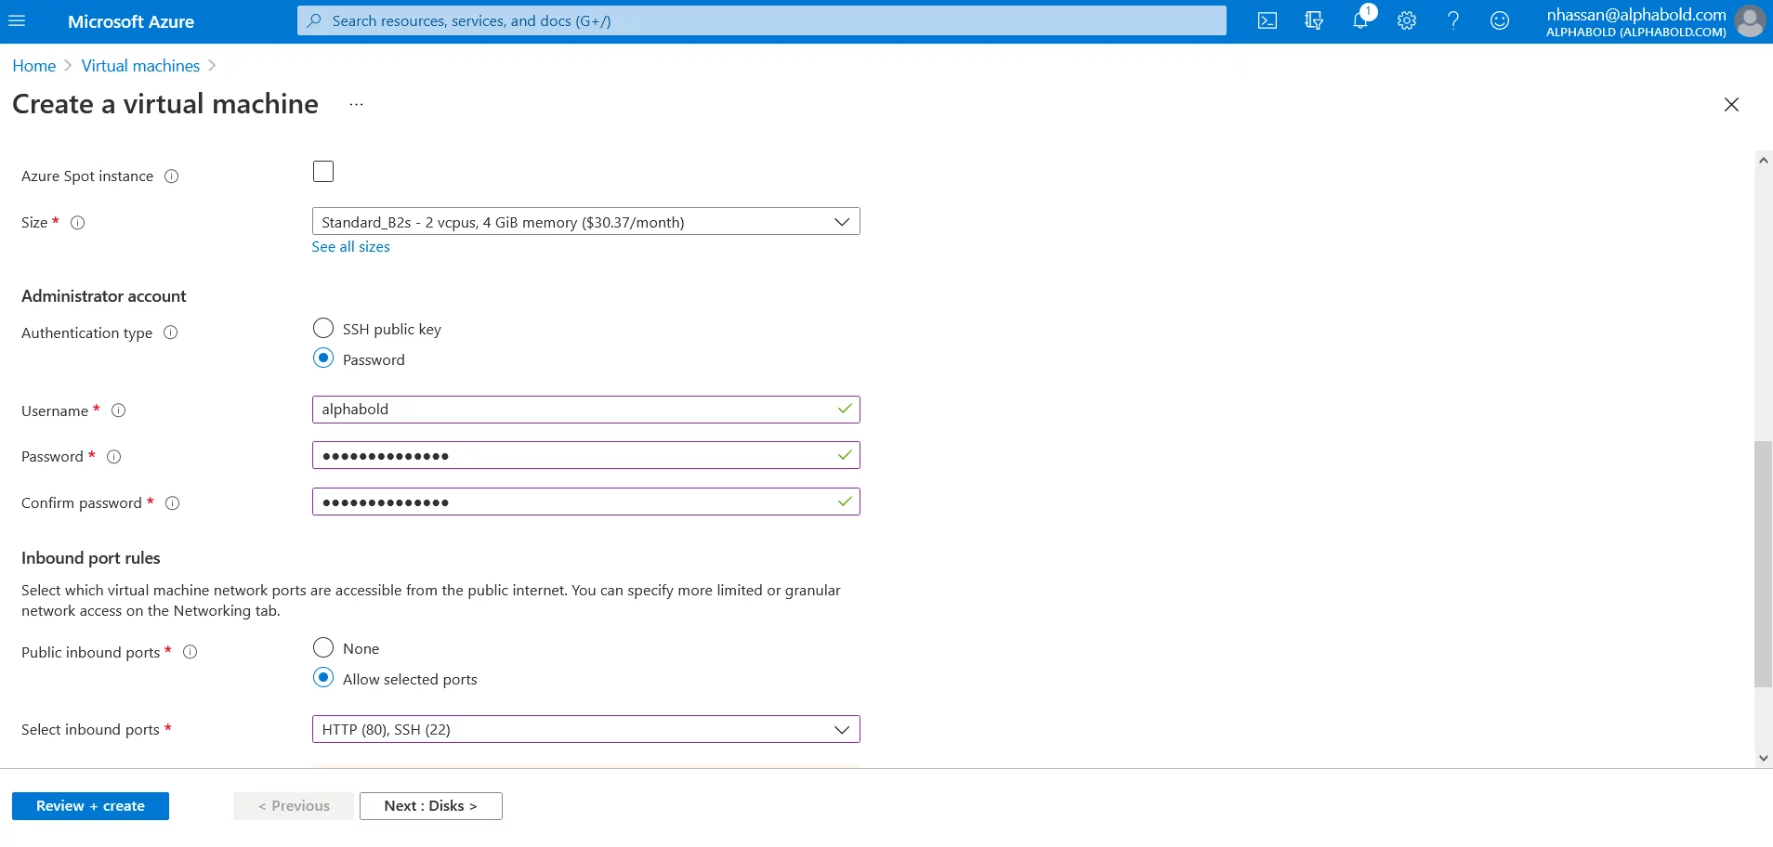Open the Select inbound ports dropdown

click(586, 729)
